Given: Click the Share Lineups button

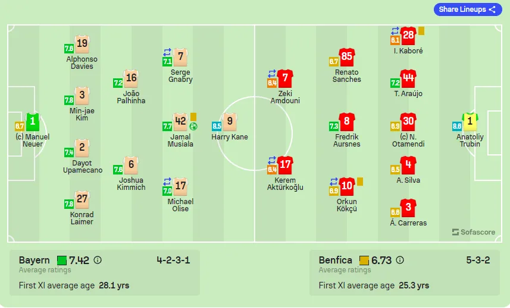Looking at the screenshot, I should point(467,9).
